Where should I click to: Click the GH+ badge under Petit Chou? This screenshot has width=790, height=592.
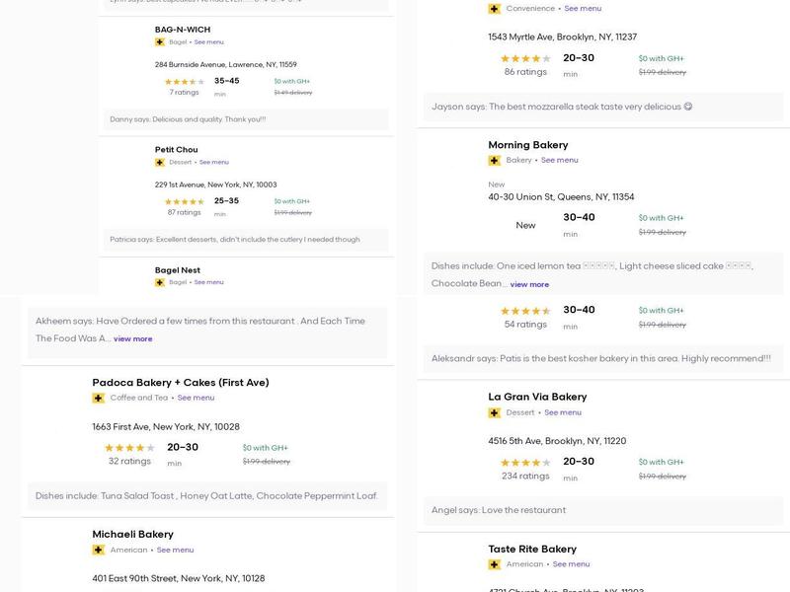(x=160, y=163)
